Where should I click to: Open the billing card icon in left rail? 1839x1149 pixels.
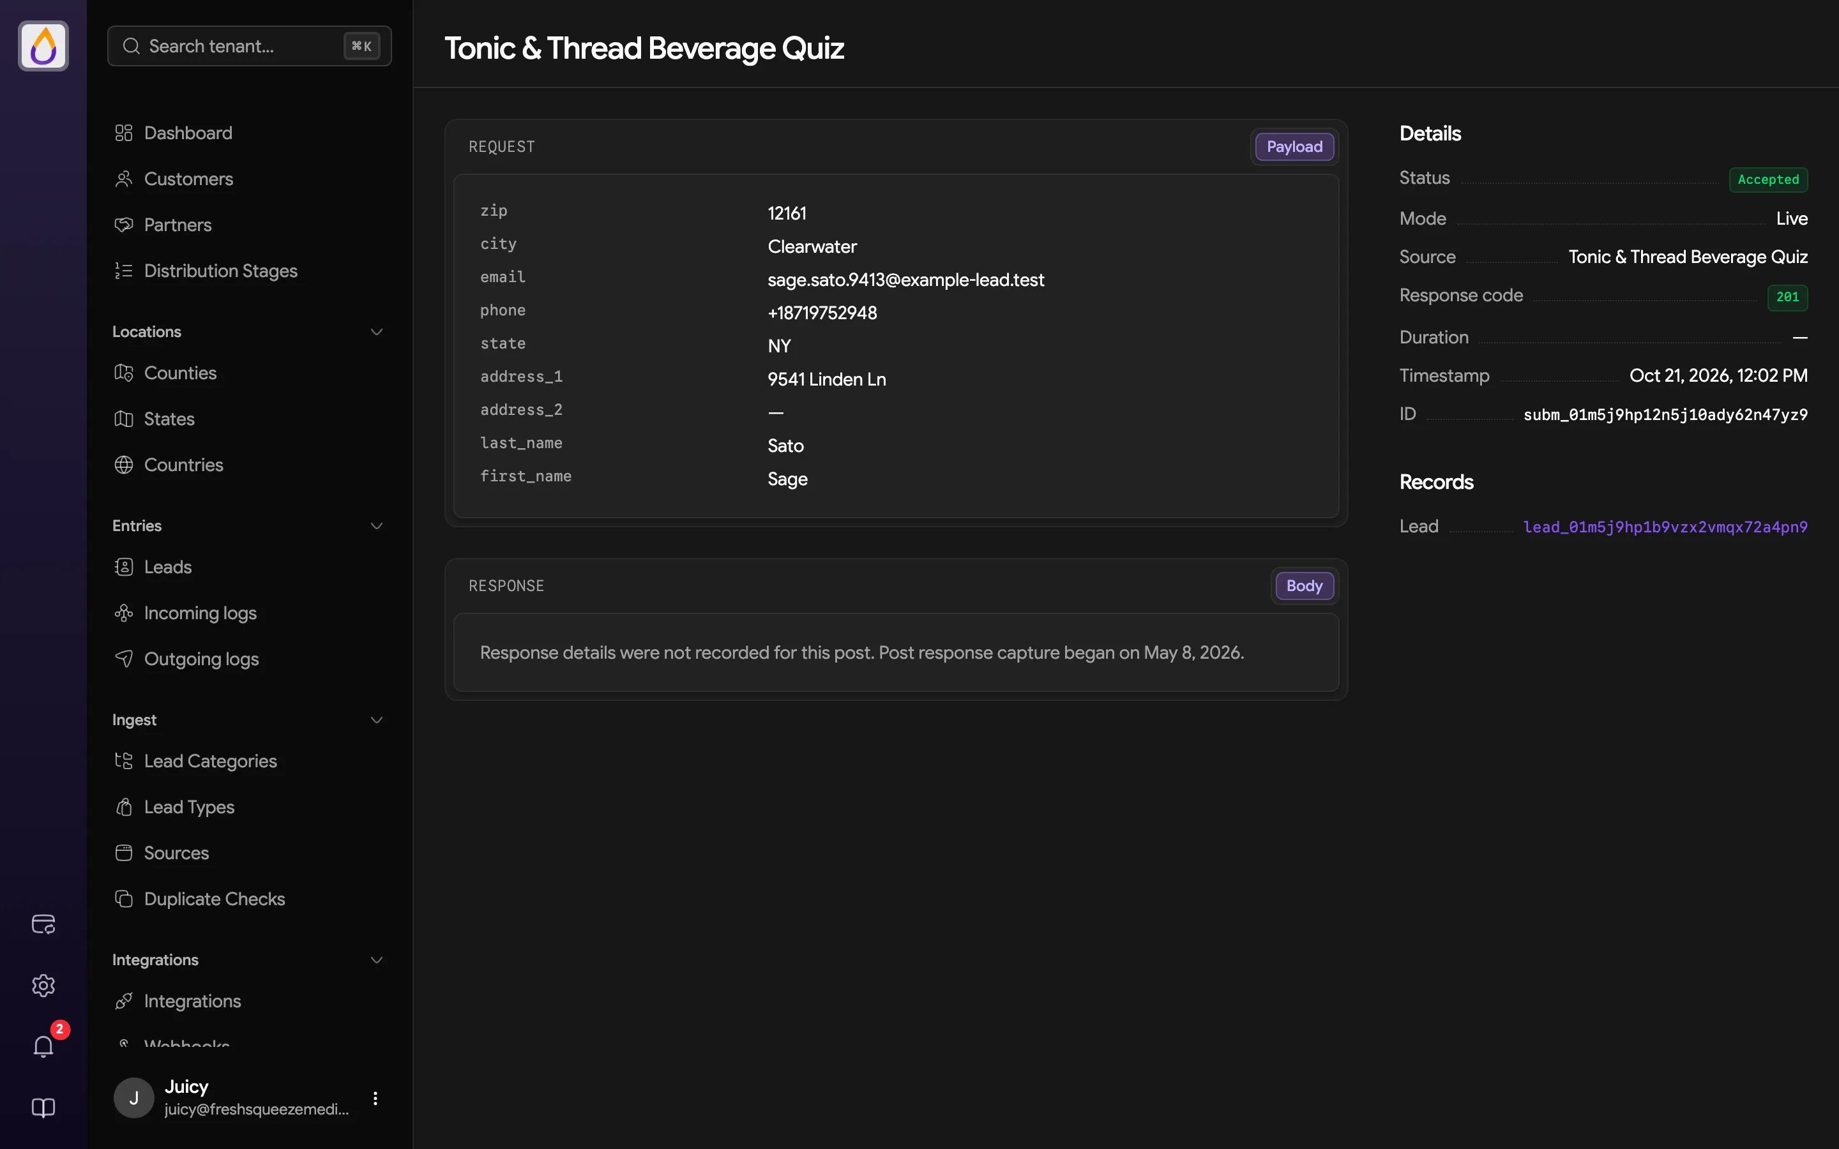point(43,924)
